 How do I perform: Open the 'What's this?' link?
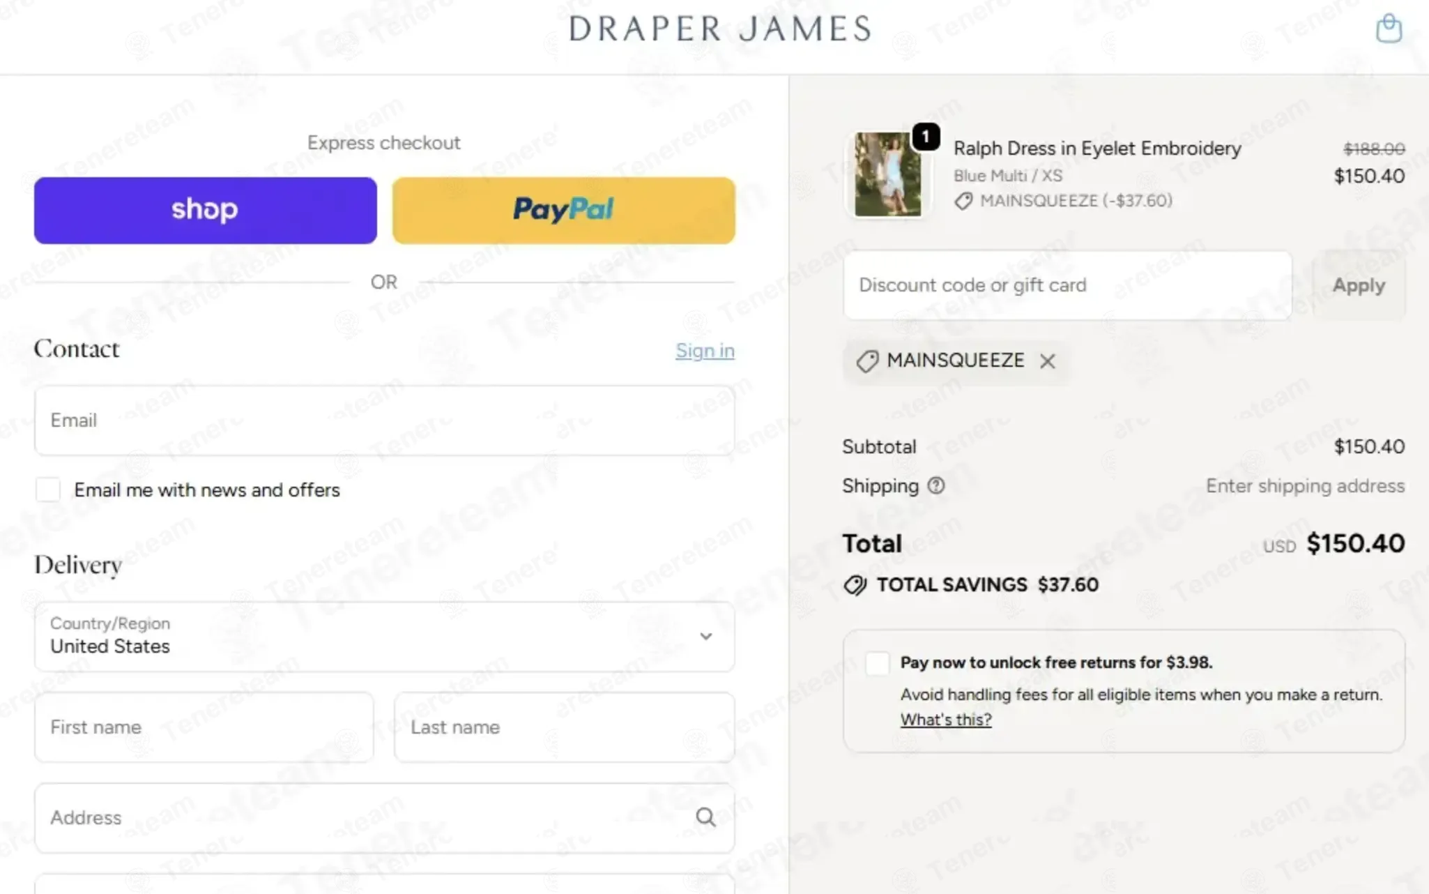(x=946, y=720)
